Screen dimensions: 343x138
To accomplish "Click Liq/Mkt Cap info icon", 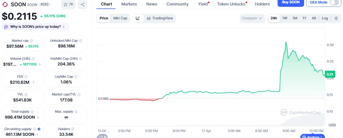I will coord(76,77).
